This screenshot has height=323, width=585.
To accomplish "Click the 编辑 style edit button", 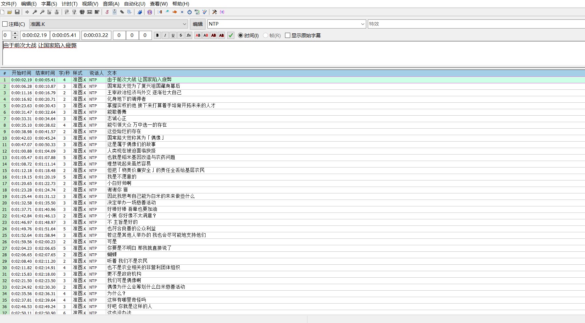I will 198,24.
